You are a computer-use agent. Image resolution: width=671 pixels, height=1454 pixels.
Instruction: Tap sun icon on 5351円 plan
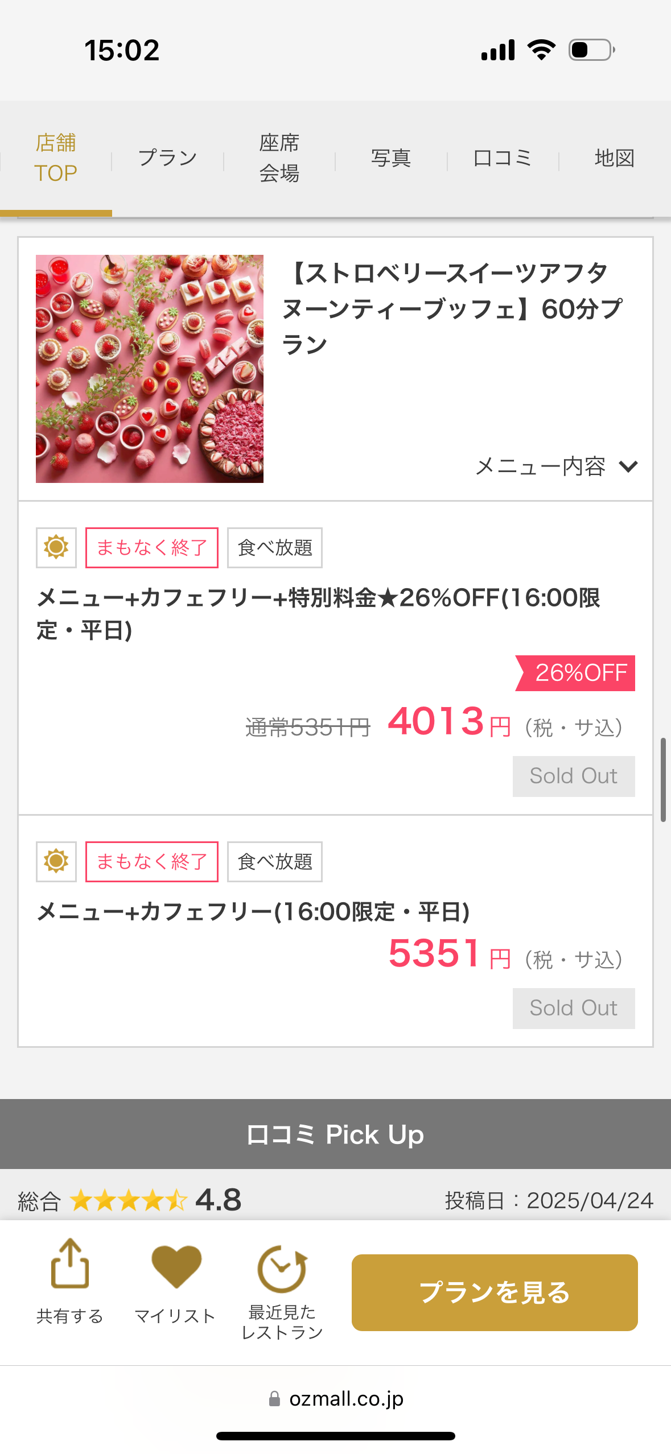pos(56,861)
